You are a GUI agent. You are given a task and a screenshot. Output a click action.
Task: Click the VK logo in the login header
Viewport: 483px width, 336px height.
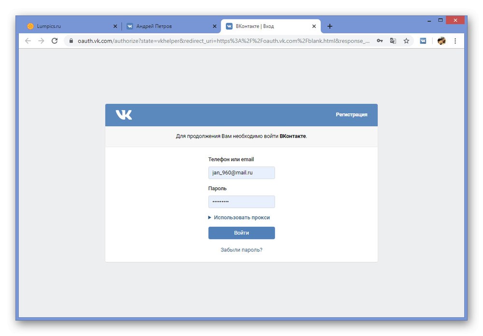(124, 114)
